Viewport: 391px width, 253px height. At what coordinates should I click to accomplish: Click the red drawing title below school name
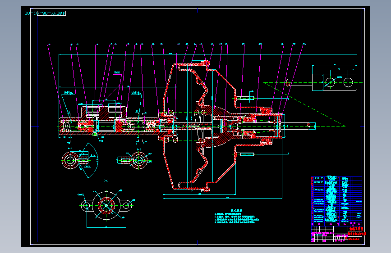pyautogui.click(x=357, y=234)
